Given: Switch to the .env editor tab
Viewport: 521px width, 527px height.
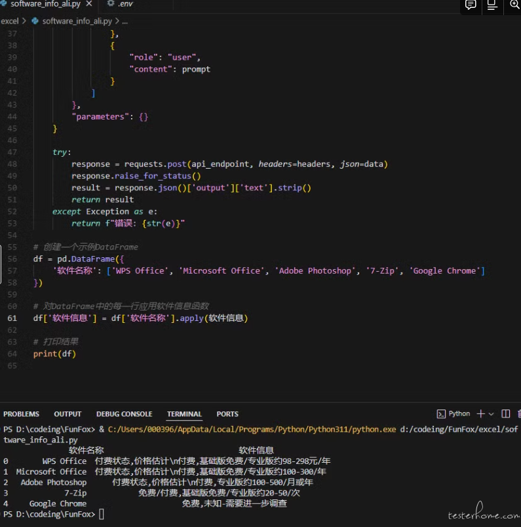Looking at the screenshot, I should pos(125,4).
